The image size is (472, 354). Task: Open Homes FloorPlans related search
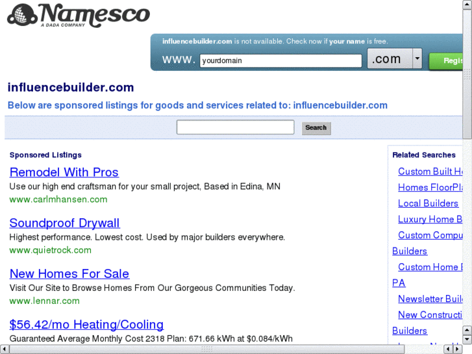pos(430,188)
